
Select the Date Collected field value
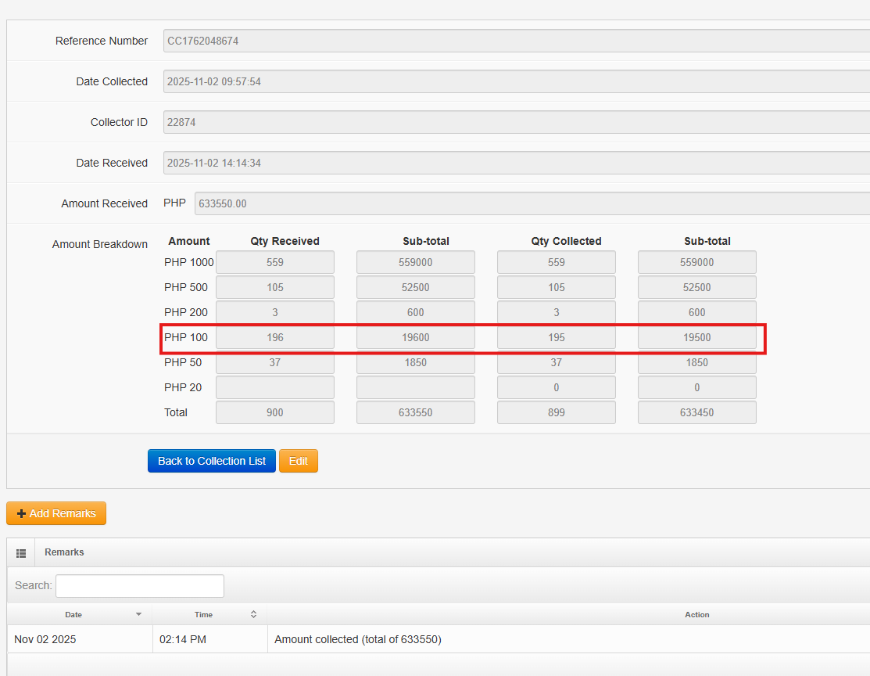(517, 81)
